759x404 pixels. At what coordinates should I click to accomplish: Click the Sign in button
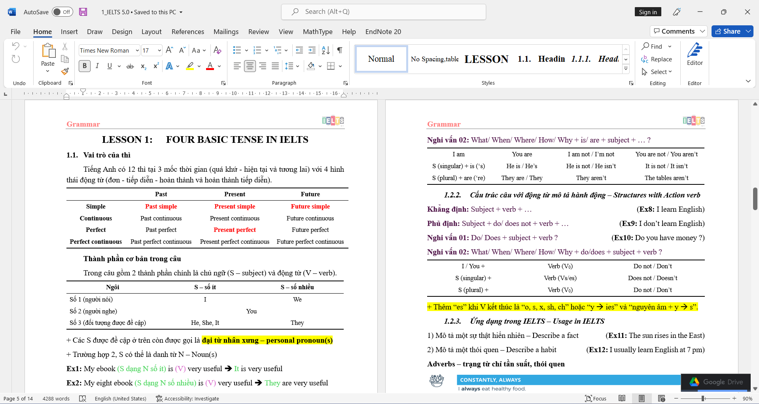point(647,12)
